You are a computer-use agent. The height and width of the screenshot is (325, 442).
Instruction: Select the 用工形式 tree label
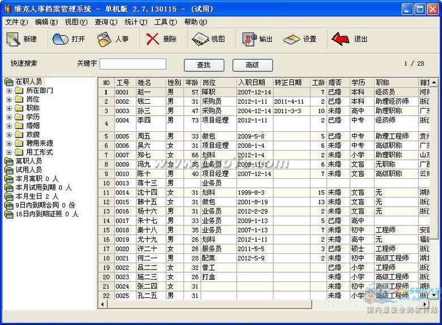pos(40,152)
